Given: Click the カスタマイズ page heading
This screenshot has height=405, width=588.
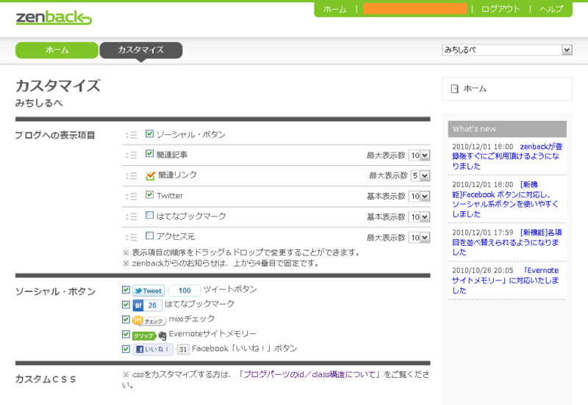Looking at the screenshot, I should click(x=58, y=86).
